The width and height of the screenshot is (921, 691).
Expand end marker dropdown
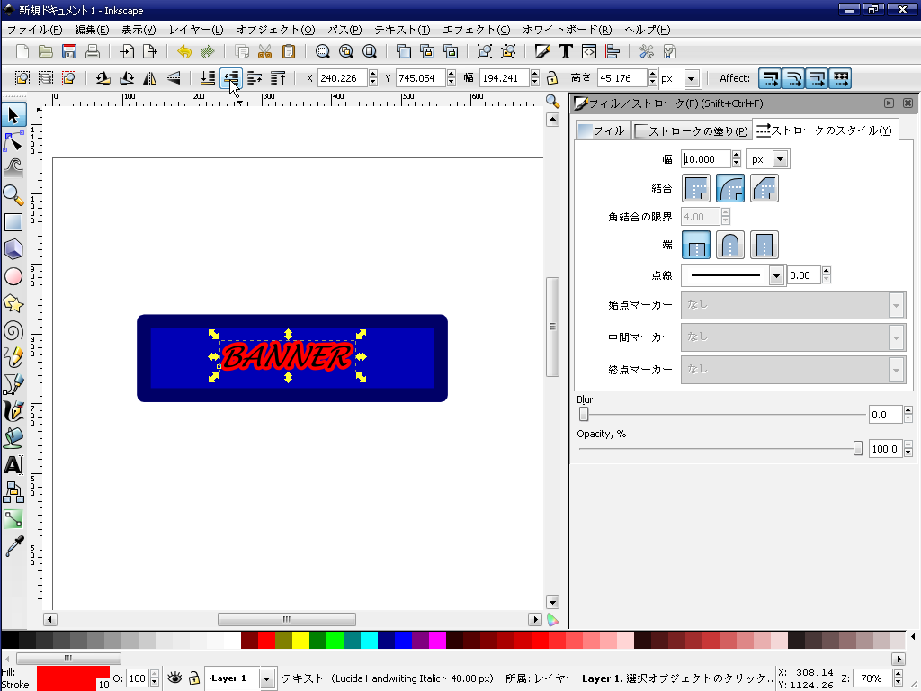(896, 370)
